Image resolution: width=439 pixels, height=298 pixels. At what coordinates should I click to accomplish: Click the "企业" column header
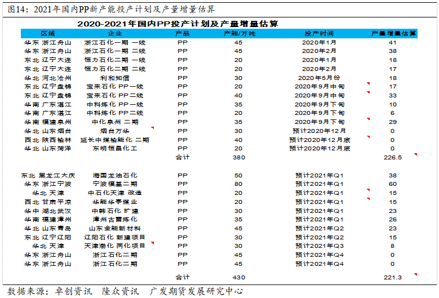tap(115, 34)
